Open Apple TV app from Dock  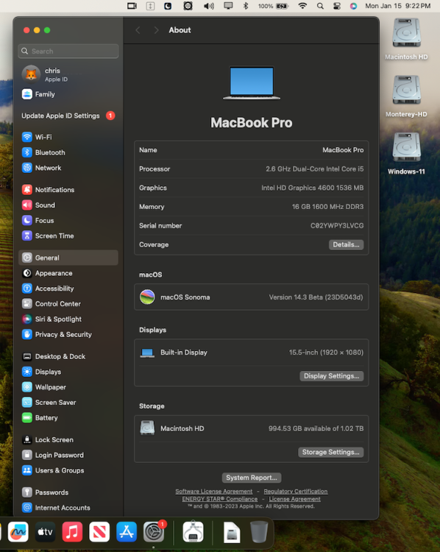click(45, 531)
